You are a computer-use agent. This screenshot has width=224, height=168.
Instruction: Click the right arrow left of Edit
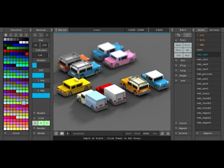point(172,30)
